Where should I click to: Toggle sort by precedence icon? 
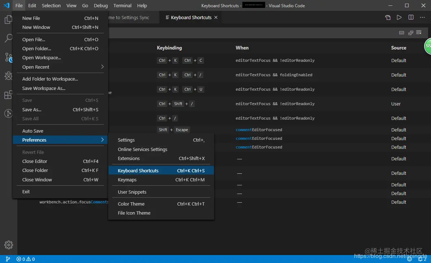coord(411,33)
